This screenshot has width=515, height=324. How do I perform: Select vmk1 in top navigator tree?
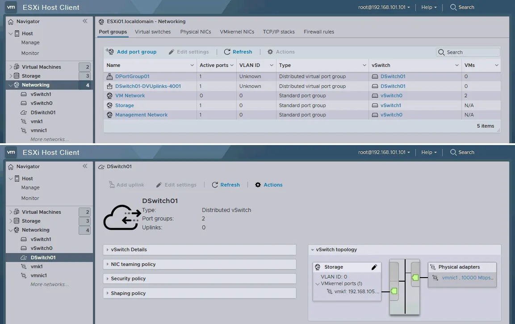tap(37, 121)
